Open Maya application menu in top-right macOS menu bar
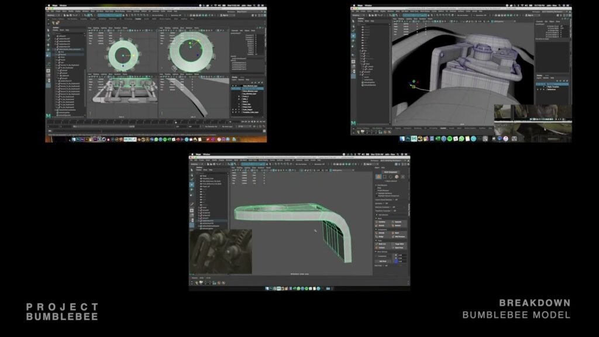The height and width of the screenshot is (337, 599). [360, 5]
